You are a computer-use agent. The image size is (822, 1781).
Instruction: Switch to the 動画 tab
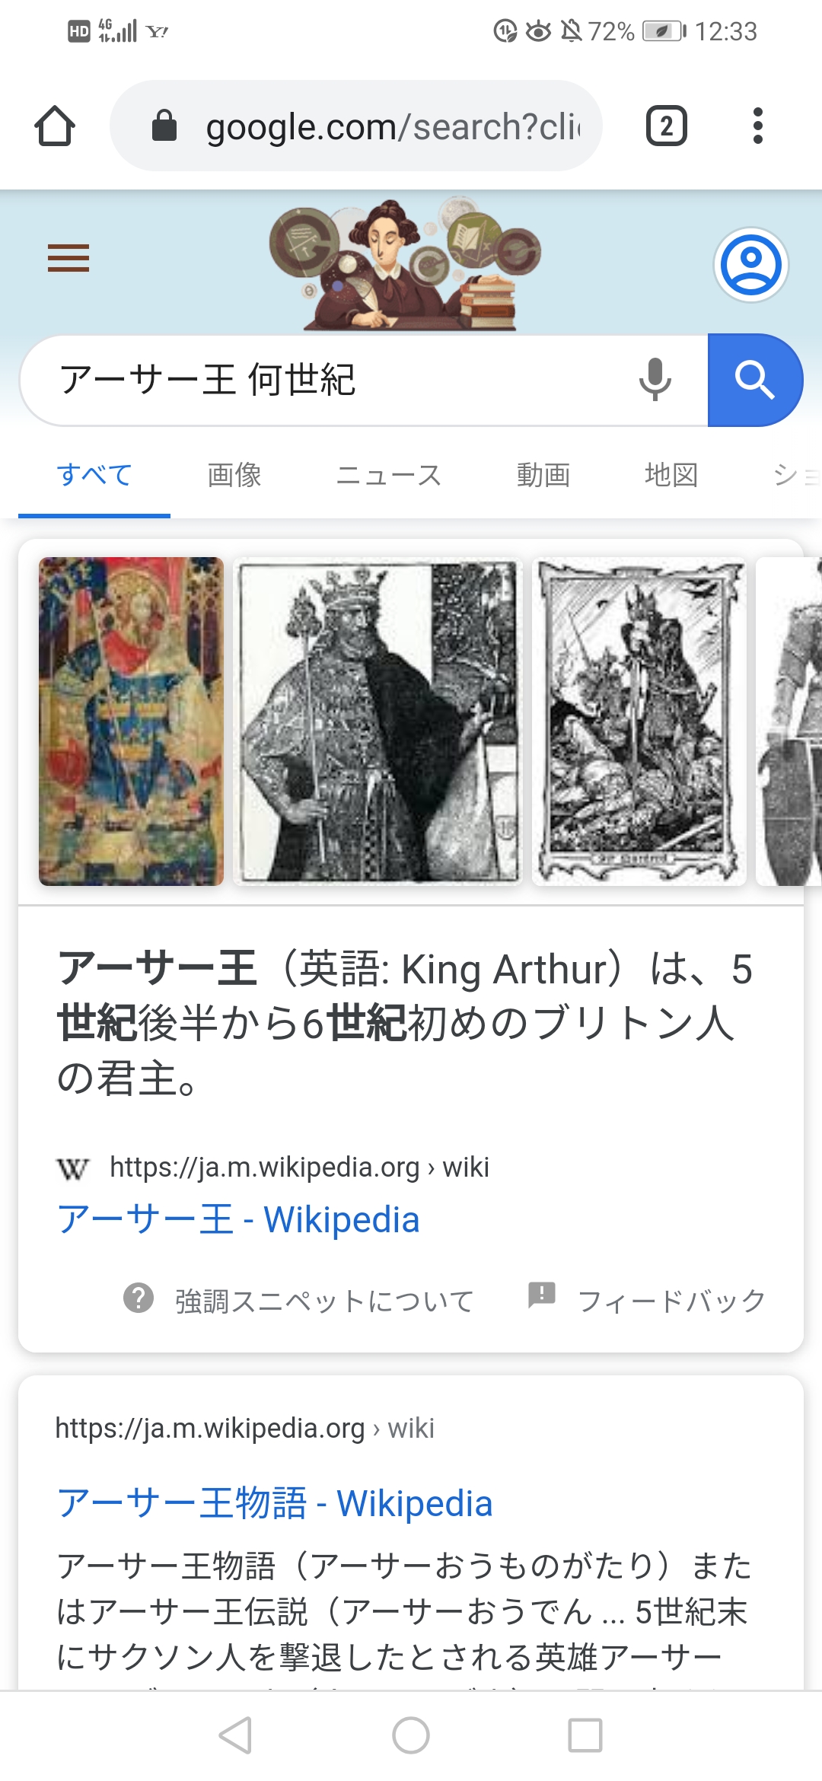(x=543, y=475)
